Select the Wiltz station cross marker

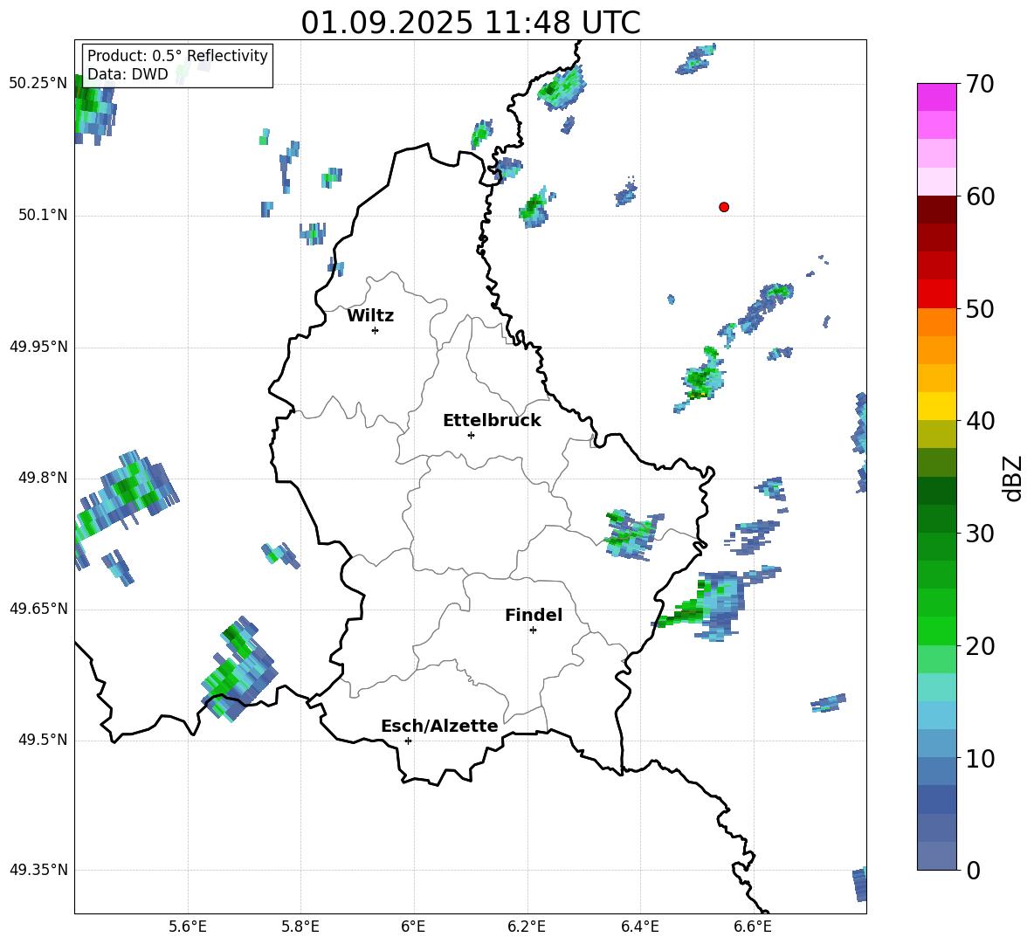(x=375, y=330)
